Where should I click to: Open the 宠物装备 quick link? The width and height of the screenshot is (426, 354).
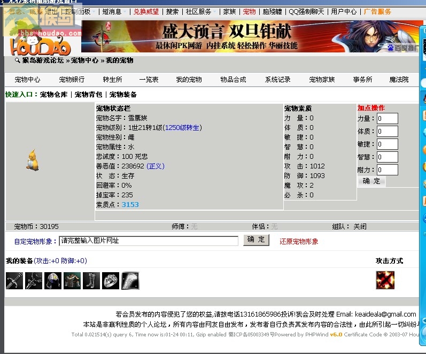[x=123, y=95]
